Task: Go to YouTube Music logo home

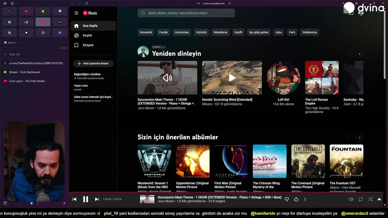Action: click(x=90, y=13)
